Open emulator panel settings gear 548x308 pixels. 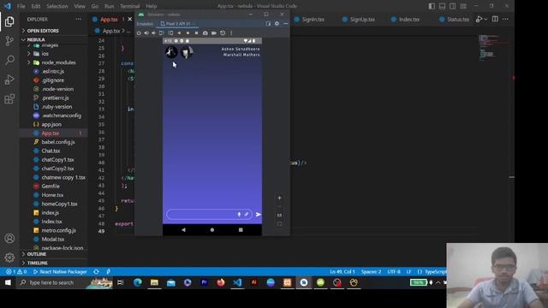(277, 24)
